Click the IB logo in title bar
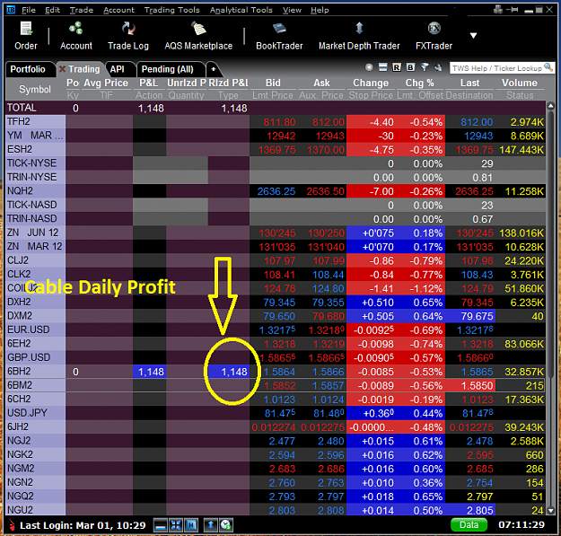This screenshot has height=536, width=561. [x=11, y=10]
